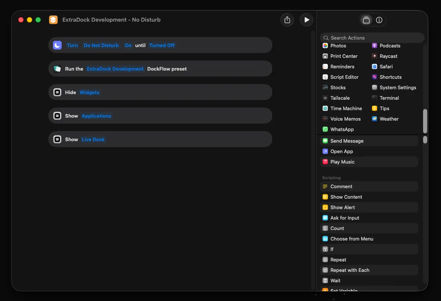Add the If scripting action
Viewport: 441px width, 301px height.
point(369,249)
